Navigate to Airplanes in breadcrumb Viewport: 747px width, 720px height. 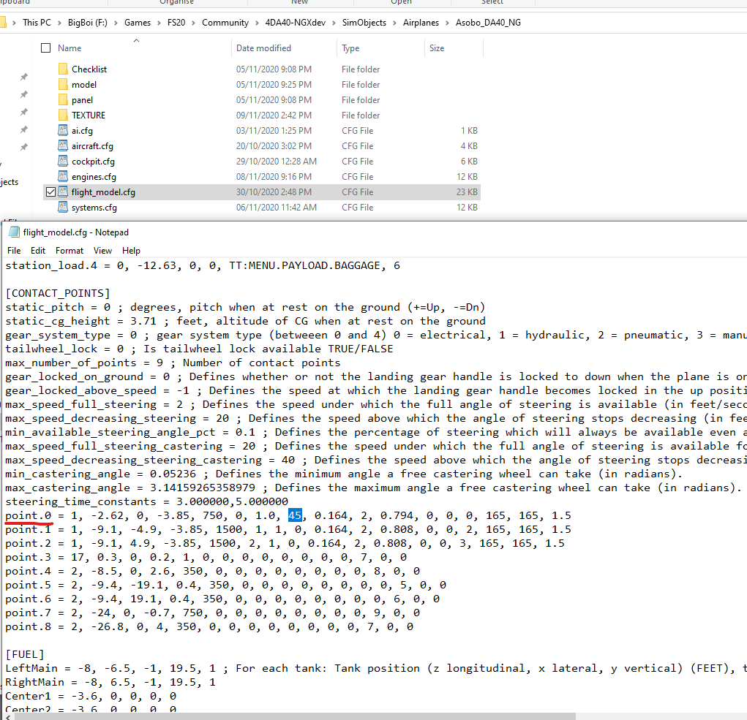(421, 23)
